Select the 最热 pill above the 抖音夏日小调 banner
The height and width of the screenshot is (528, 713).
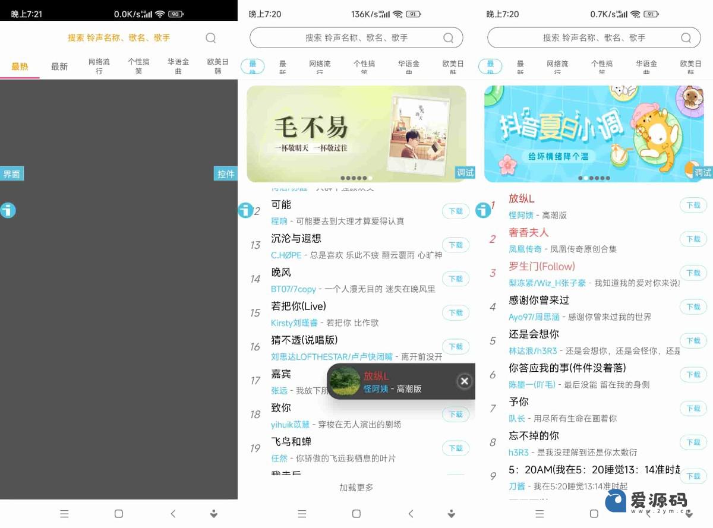(490, 66)
